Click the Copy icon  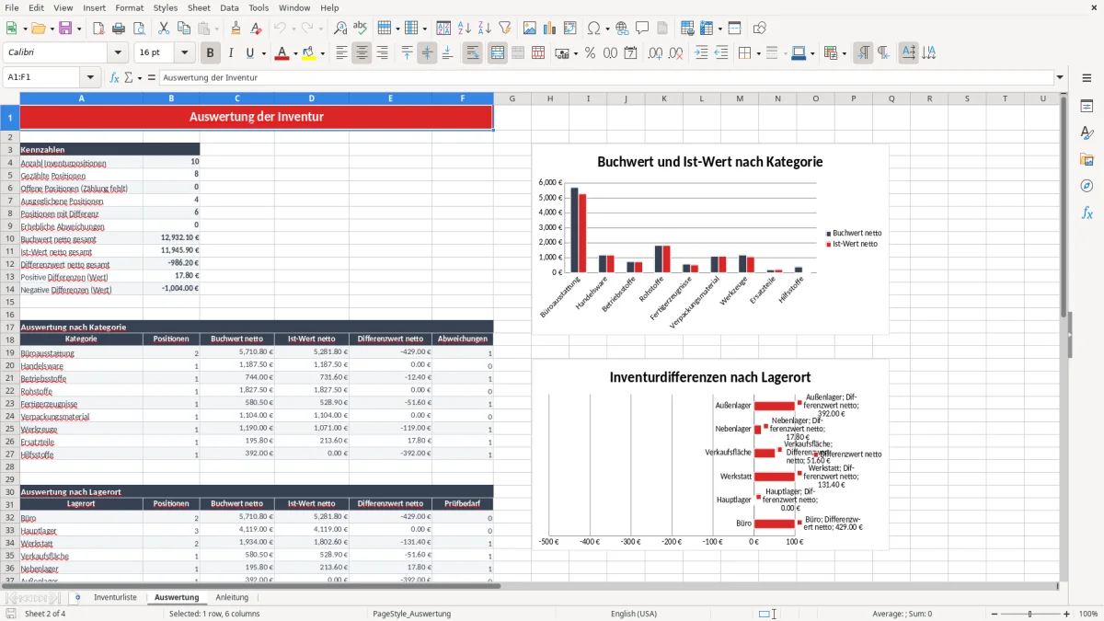pyautogui.click(x=183, y=29)
